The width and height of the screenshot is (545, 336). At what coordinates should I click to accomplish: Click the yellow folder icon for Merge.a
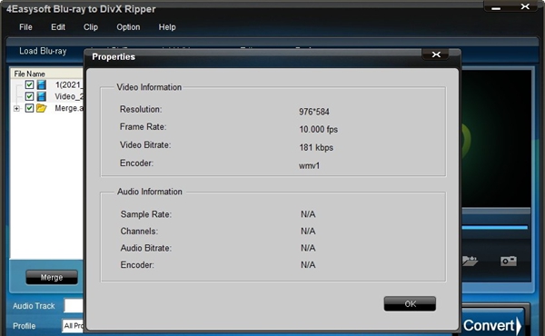[42, 108]
